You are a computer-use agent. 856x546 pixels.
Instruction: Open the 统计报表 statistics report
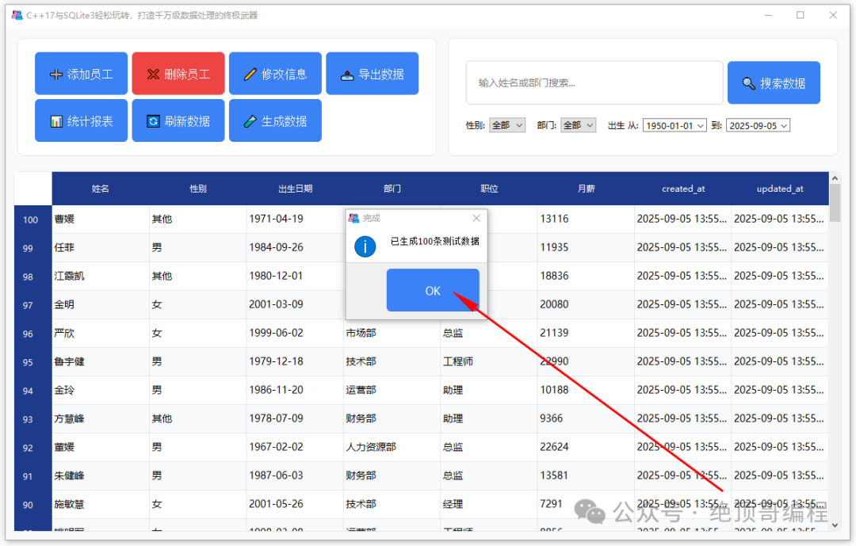pos(82,120)
